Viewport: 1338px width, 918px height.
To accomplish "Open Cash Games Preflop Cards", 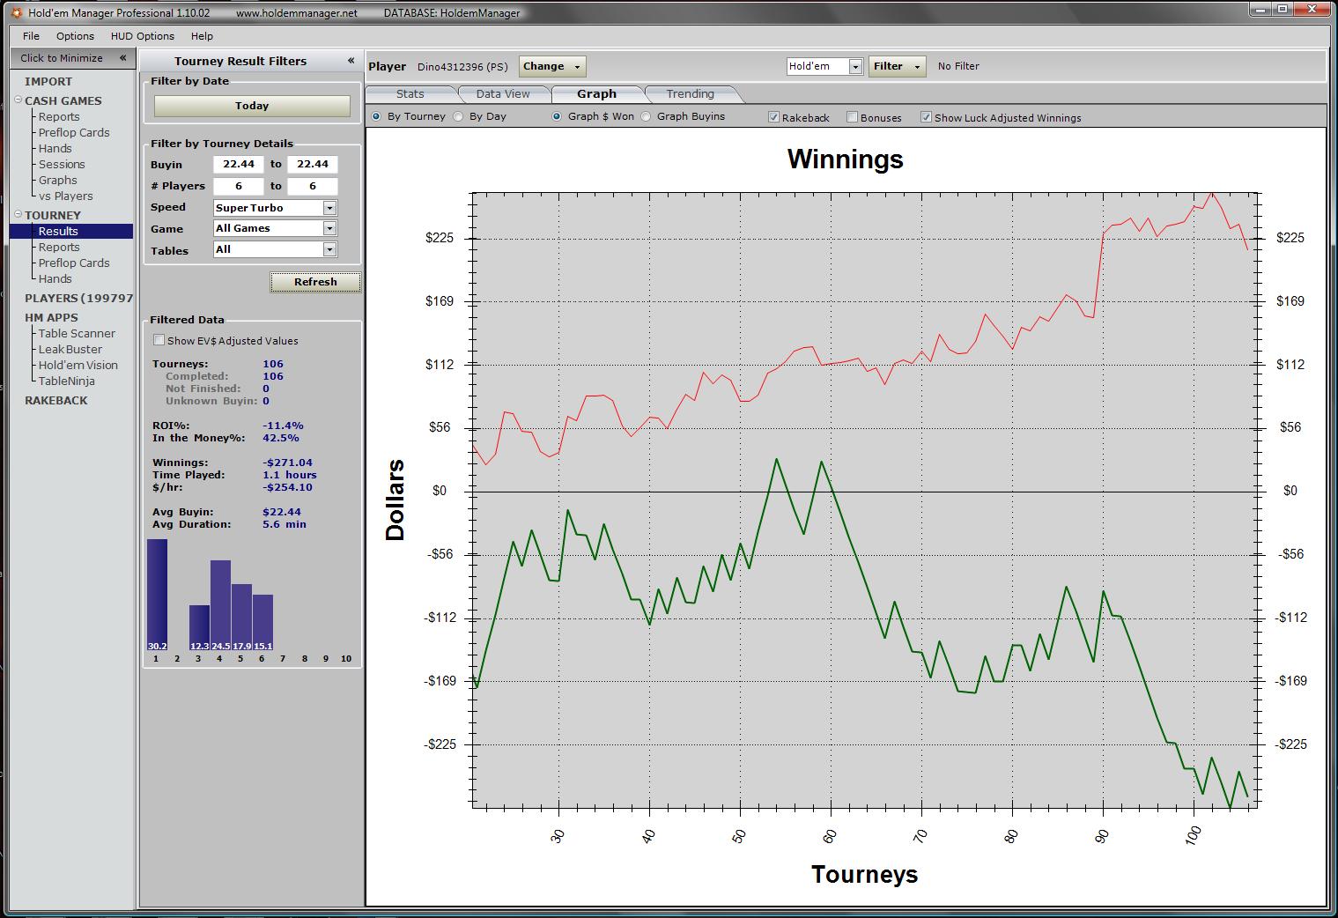I will tap(74, 132).
